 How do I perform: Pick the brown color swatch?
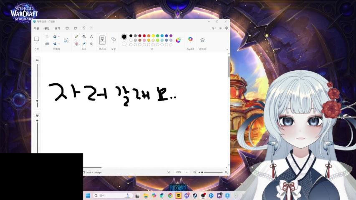click(x=140, y=40)
